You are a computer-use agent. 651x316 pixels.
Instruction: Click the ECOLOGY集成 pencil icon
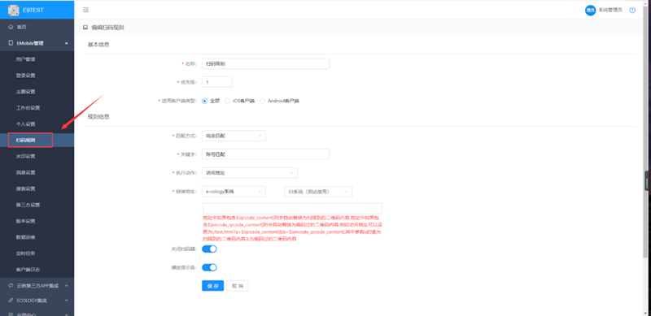(11, 300)
